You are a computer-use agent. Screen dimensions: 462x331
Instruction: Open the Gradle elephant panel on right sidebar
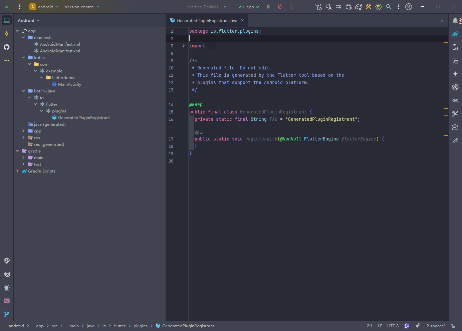pyautogui.click(x=455, y=34)
